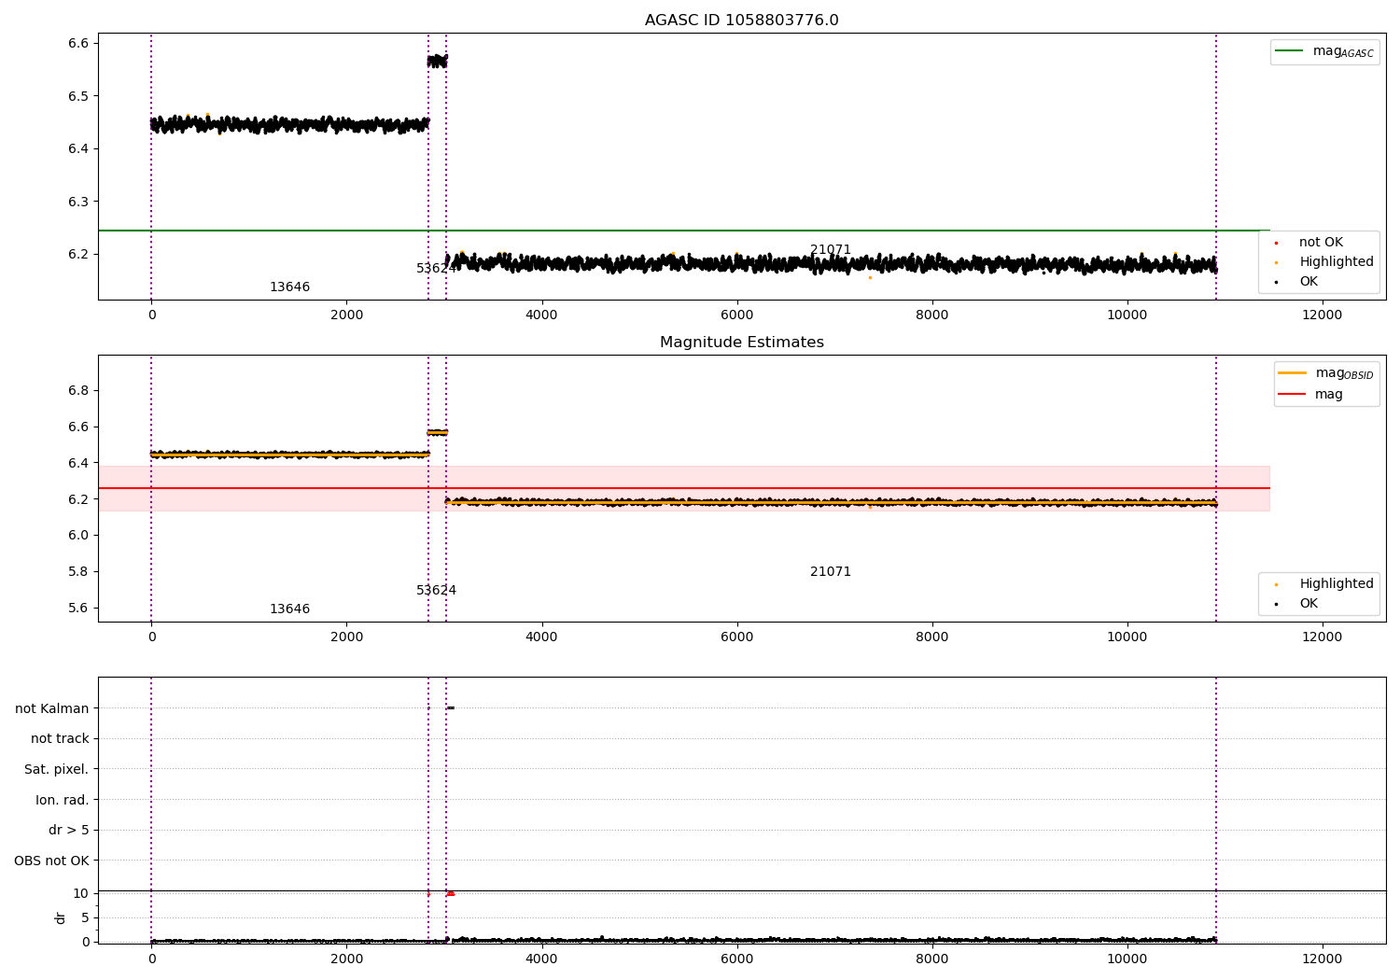
Task: Click obsid label 13646 in the middle plot
Action: [289, 609]
